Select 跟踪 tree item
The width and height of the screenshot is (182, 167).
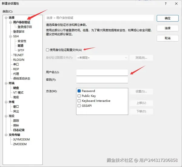coord(16,121)
